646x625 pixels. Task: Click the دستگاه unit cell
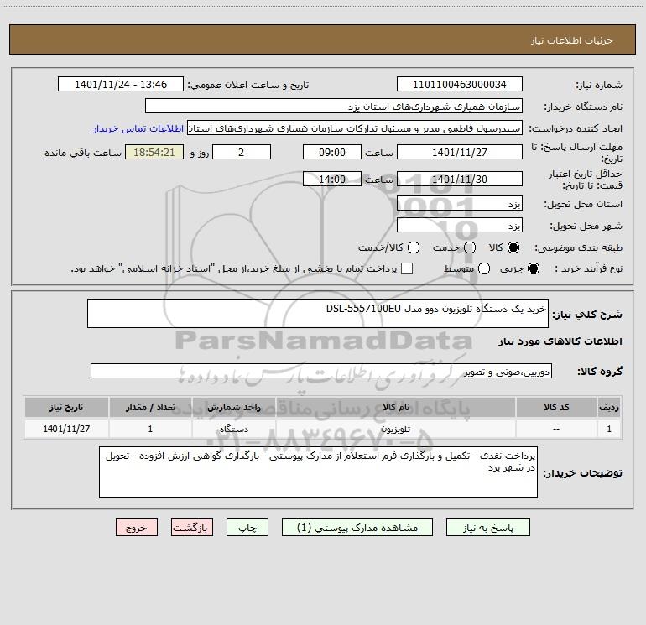[233, 429]
